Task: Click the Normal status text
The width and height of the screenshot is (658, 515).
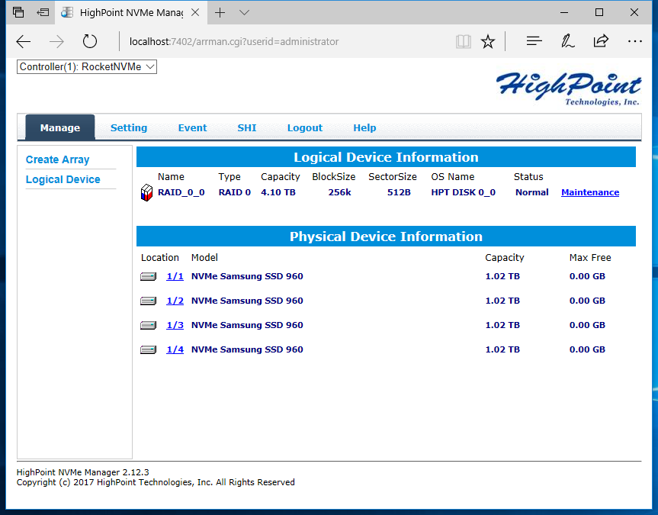Action: click(x=531, y=192)
